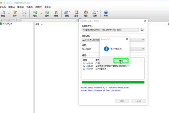Open the 工具(T) menu
Viewport: 169px width, 113px height.
[29, 7]
